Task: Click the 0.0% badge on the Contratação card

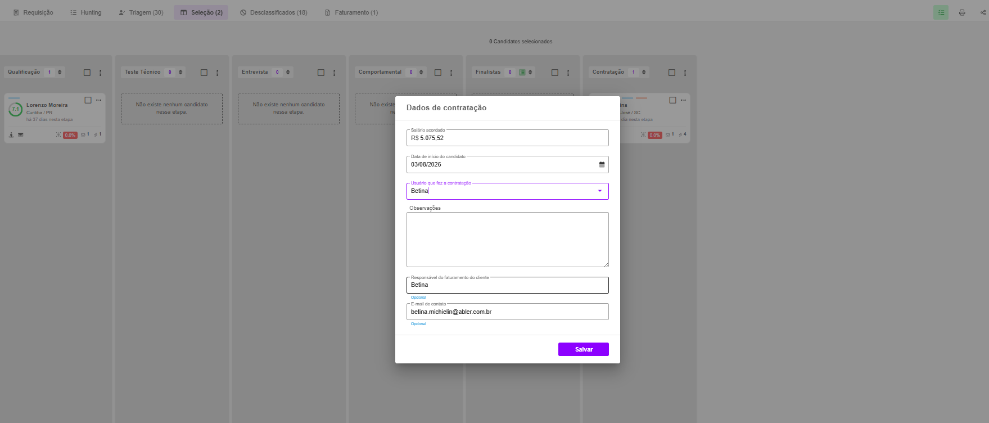Action: point(655,135)
